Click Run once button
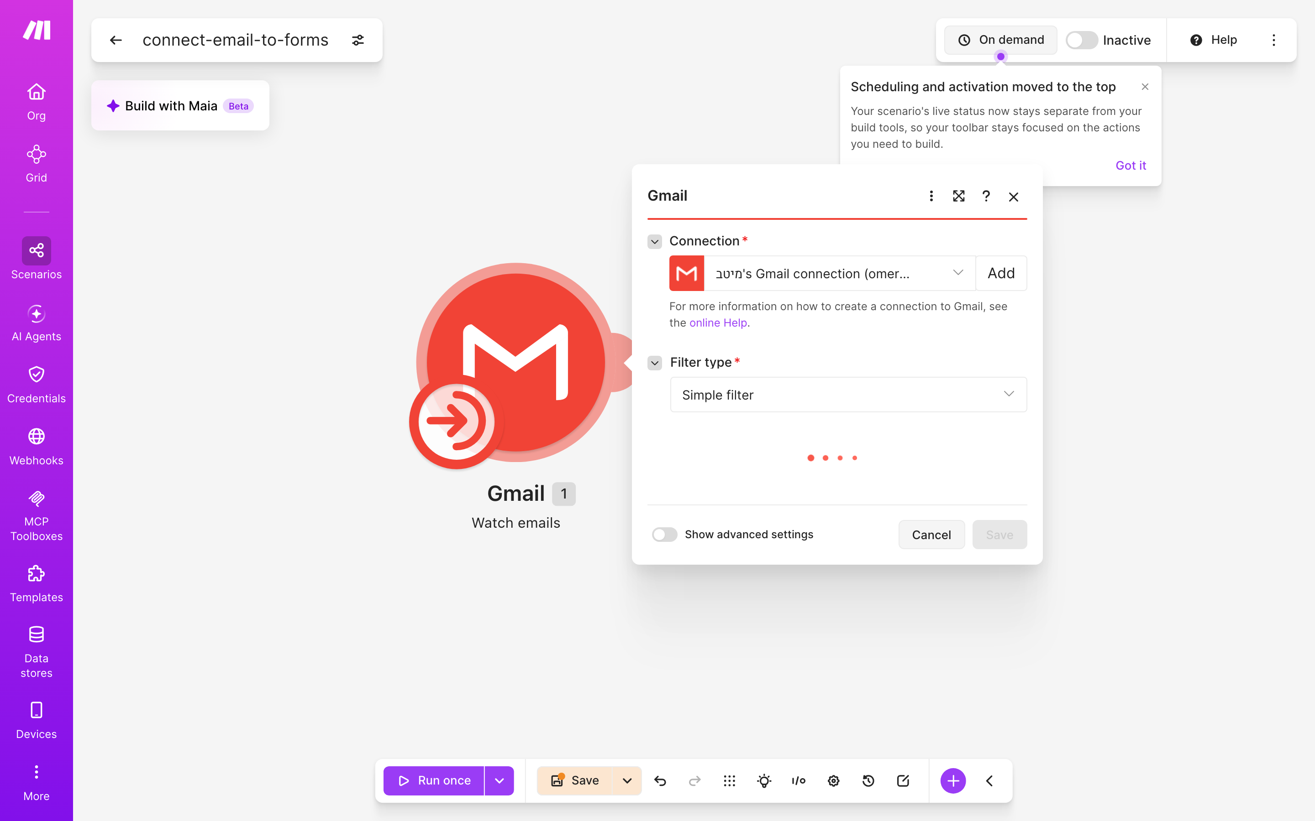Screen dimensions: 1315x821 click(434, 781)
